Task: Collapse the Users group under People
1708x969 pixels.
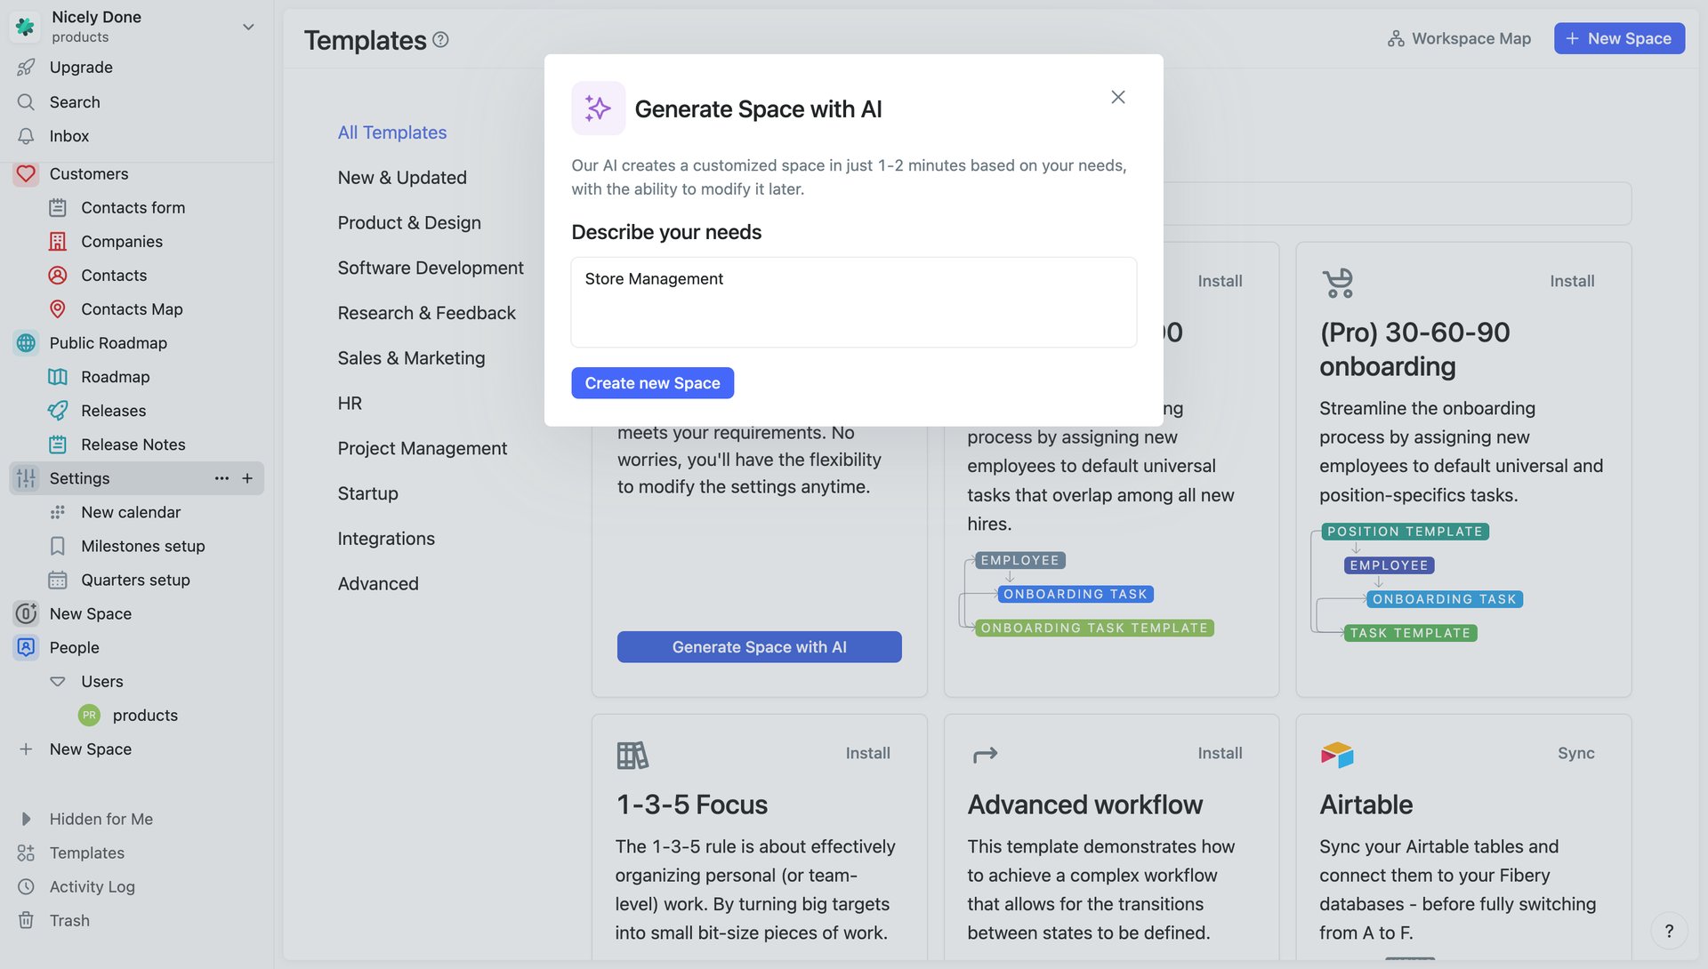Action: 56,681
